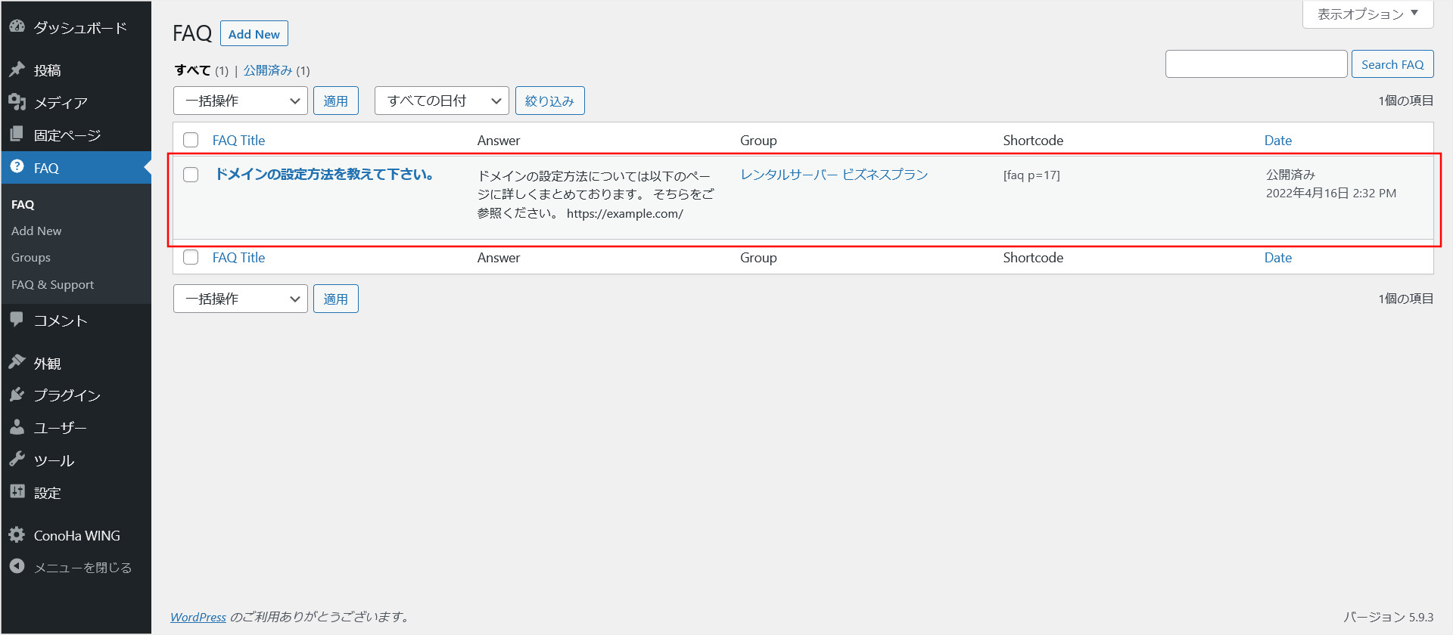The height and width of the screenshot is (635, 1453).
Task: Check the box for ドメインの設定方法 row
Action: [191, 175]
